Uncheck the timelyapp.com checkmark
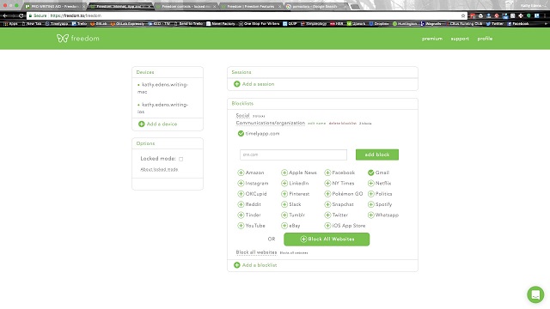 tap(241, 134)
